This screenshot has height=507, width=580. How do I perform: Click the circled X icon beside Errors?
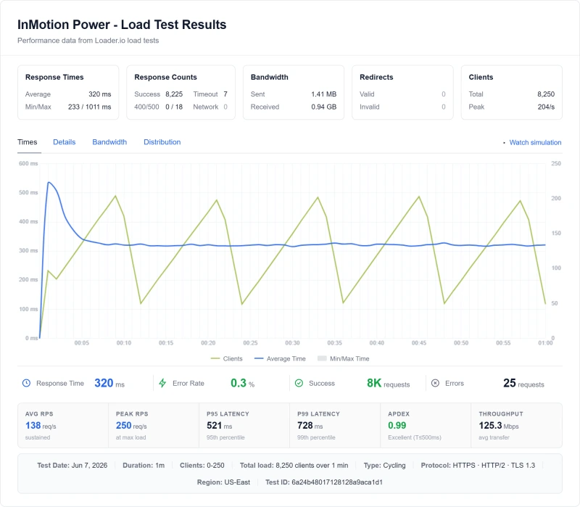(436, 383)
